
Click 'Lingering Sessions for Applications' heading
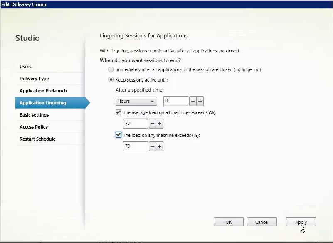pyautogui.click(x=144, y=35)
